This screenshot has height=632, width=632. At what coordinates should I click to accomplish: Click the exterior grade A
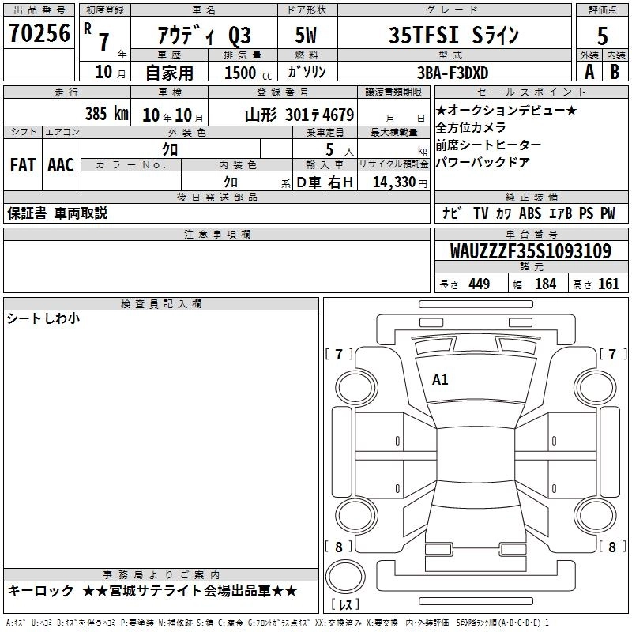tap(589, 72)
